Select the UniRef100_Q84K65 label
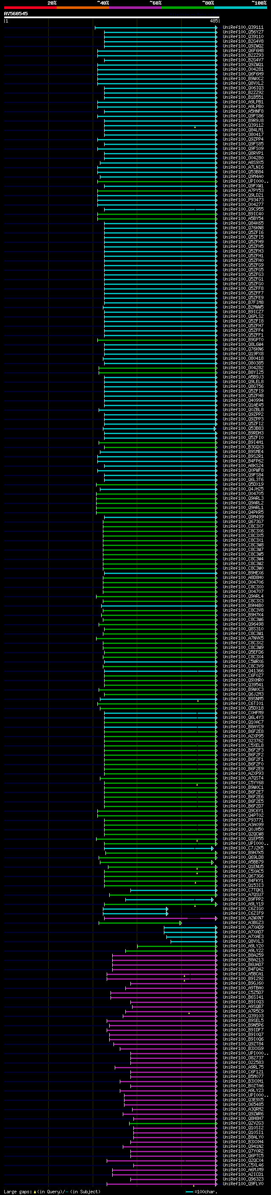 pos(243,223)
